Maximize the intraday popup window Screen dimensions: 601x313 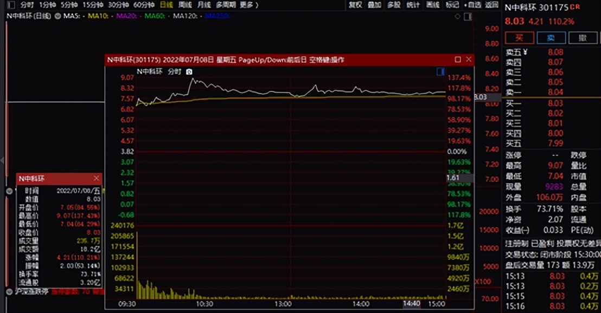pos(458,60)
